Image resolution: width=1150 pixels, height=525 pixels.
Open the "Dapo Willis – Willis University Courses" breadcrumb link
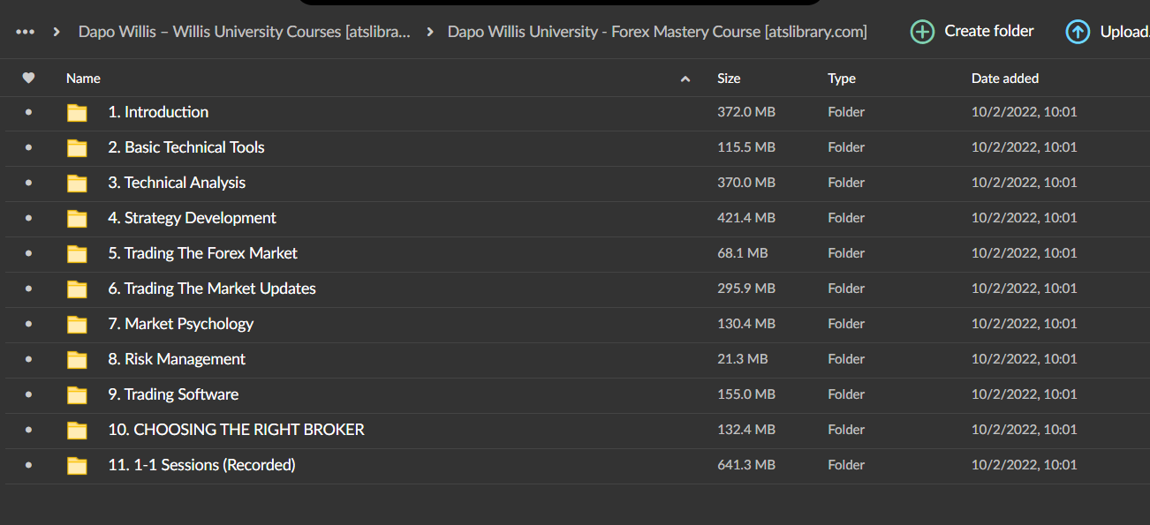[x=244, y=31]
